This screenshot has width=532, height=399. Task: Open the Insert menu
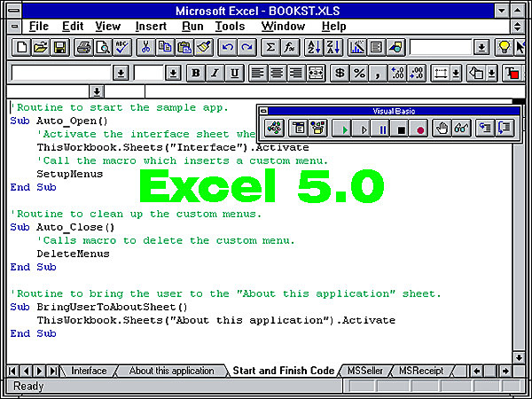[x=151, y=27]
